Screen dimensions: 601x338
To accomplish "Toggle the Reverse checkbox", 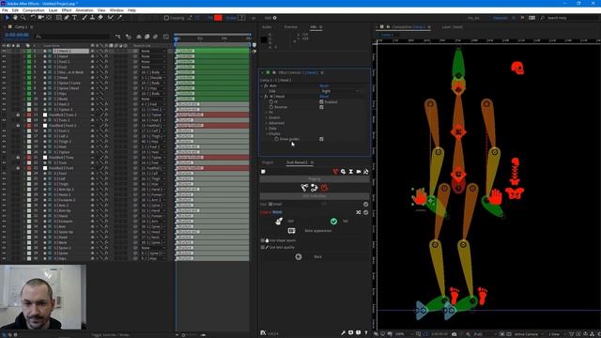I will pos(321,107).
